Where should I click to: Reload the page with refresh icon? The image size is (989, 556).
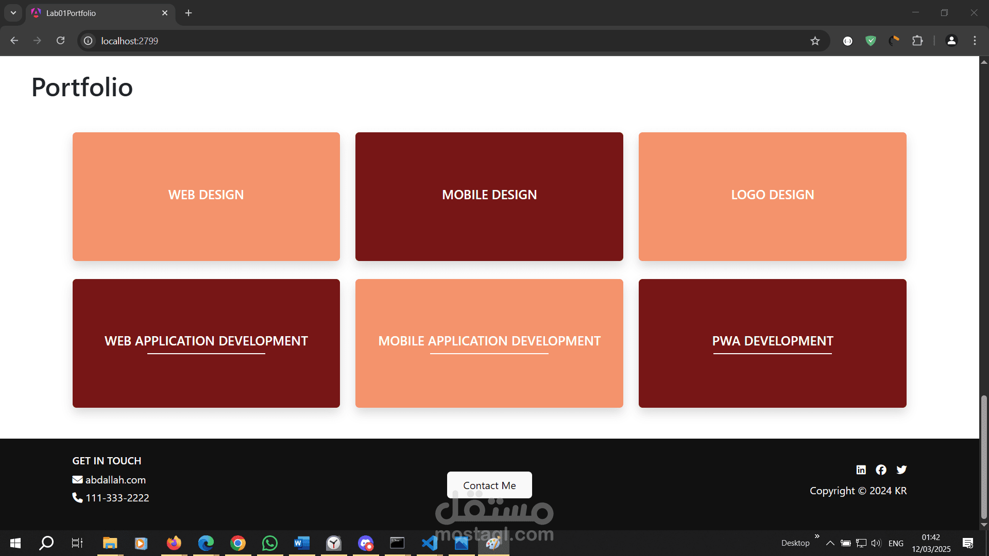(60, 41)
